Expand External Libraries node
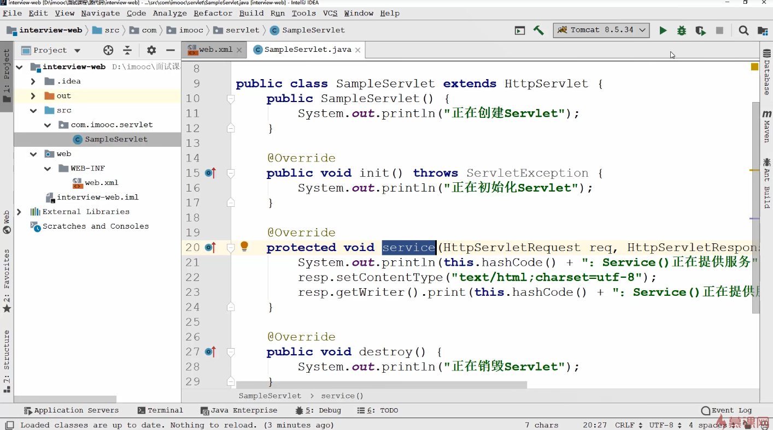This screenshot has width=773, height=430. [x=20, y=212]
